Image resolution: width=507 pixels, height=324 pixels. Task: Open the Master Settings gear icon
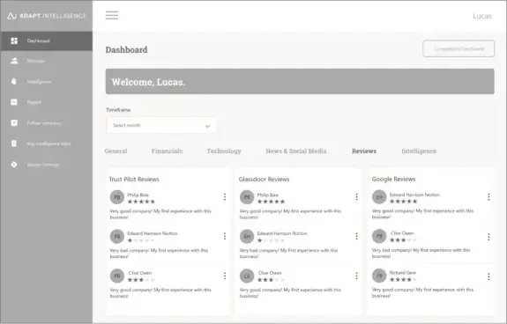[x=14, y=165]
